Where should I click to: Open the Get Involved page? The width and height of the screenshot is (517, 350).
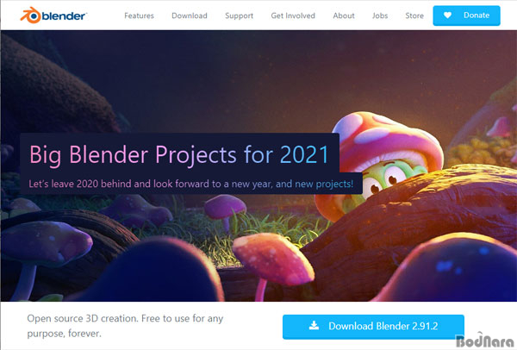tap(293, 16)
